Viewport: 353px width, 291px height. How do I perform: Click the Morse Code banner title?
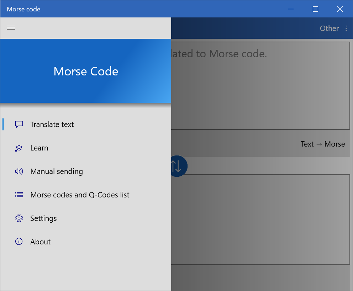click(86, 72)
